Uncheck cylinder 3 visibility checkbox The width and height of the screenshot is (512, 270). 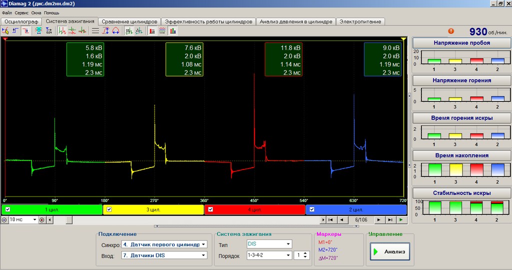click(x=109, y=209)
